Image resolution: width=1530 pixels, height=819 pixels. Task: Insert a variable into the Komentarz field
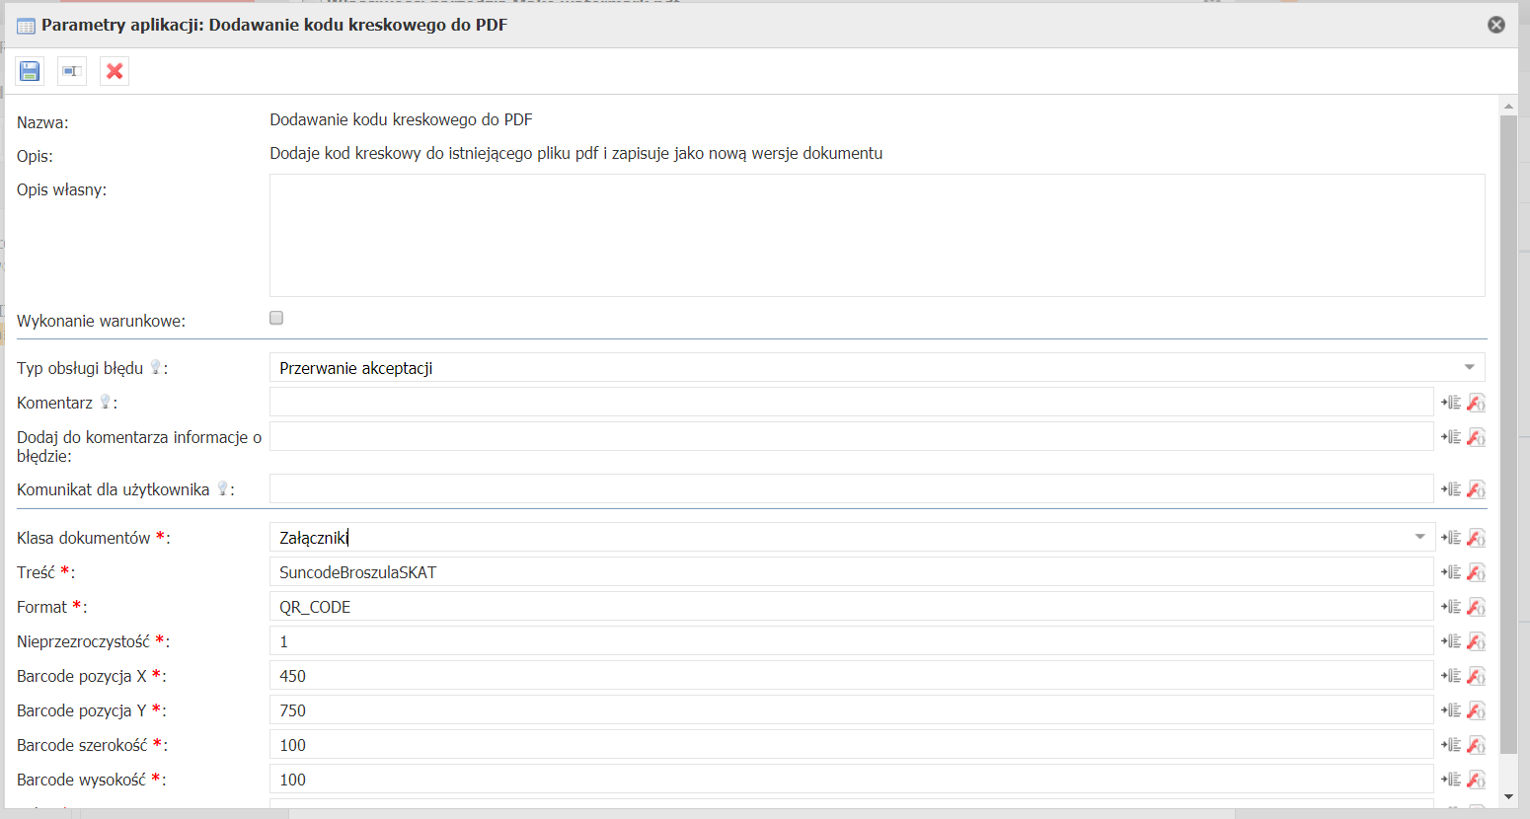[1451, 403]
